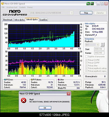Switch to the Info o dysku tab
The height and width of the screenshot is (117, 109).
tap(19, 20)
